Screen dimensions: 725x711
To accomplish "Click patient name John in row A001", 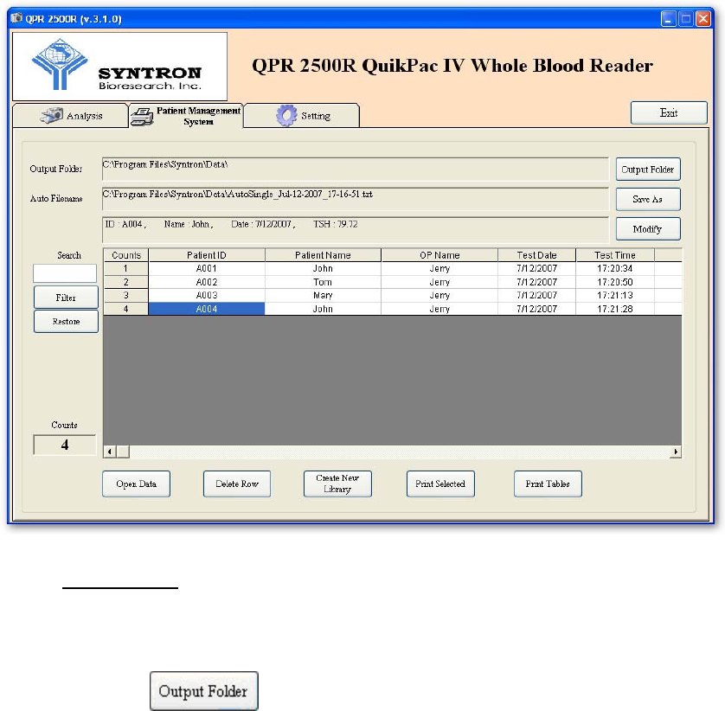I will [x=323, y=269].
